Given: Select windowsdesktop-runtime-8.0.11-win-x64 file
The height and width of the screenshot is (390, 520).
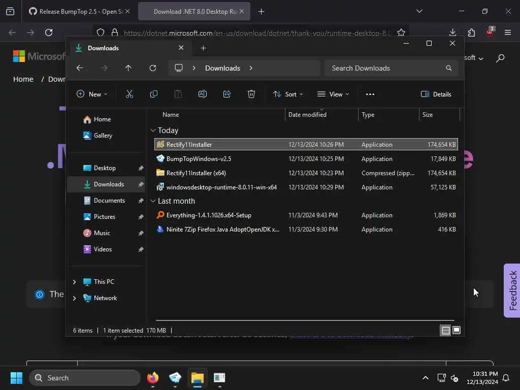Looking at the screenshot, I should [306, 187].
